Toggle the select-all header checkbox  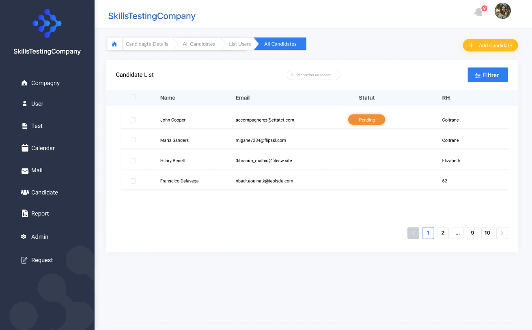pyautogui.click(x=133, y=97)
